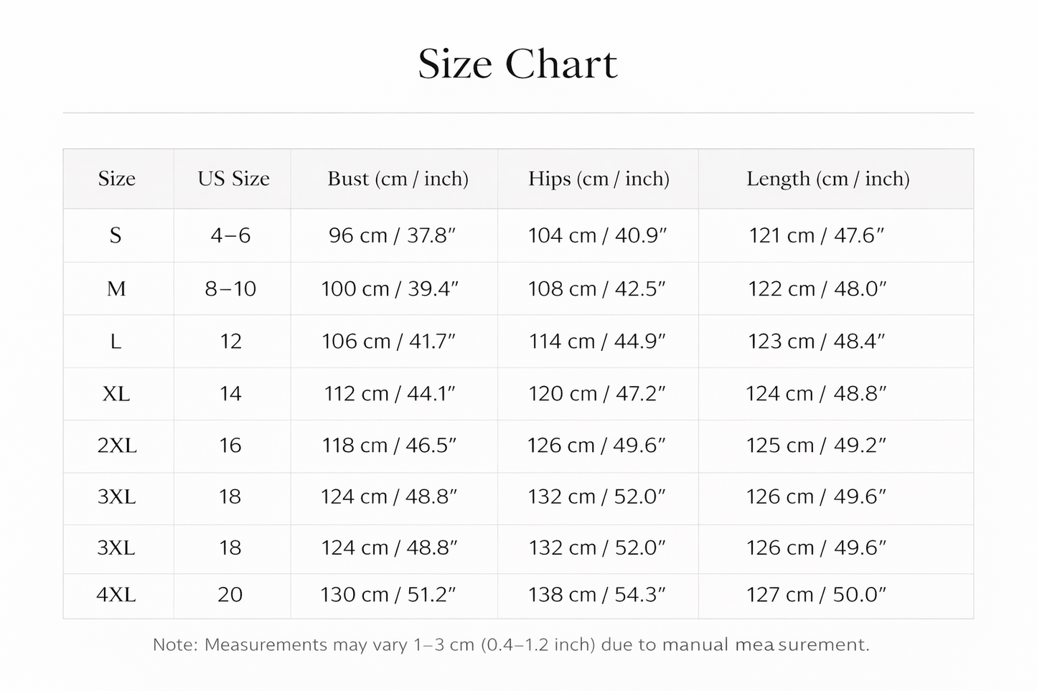Click the Bust (cm / inch) header
This screenshot has height=691, width=1037.
[398, 179]
